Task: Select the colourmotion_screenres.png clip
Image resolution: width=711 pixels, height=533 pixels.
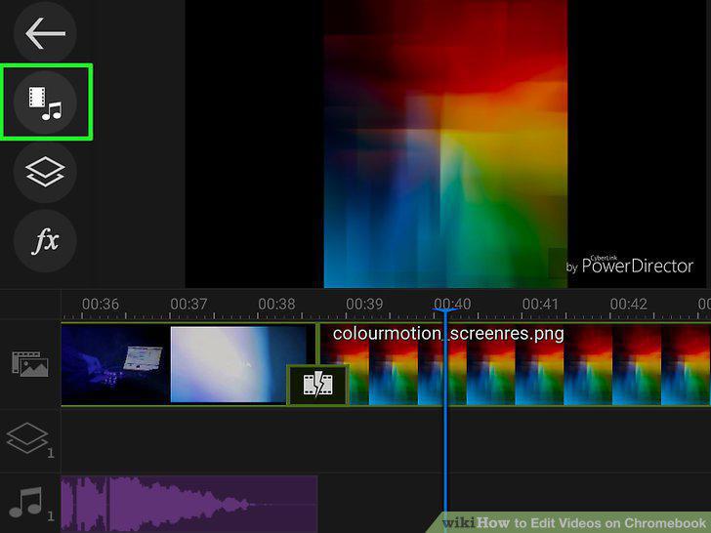Action: (515, 364)
